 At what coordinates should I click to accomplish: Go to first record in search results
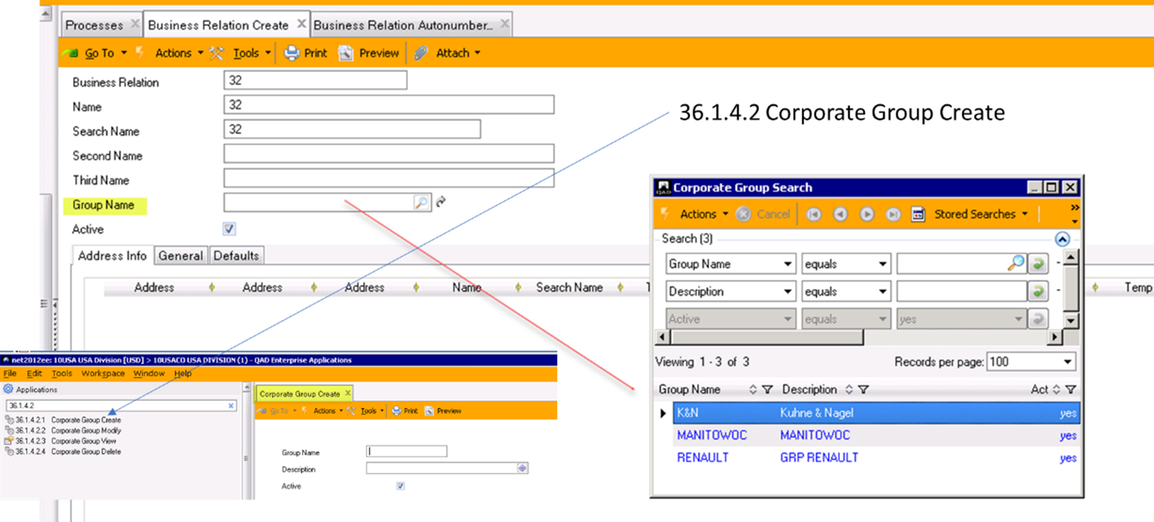813,215
